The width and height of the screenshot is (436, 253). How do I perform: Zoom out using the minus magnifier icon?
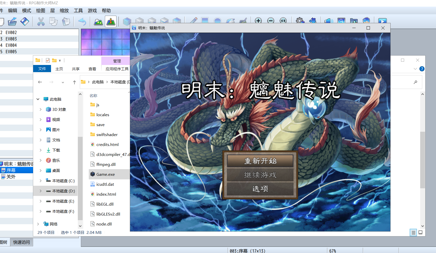point(271,20)
